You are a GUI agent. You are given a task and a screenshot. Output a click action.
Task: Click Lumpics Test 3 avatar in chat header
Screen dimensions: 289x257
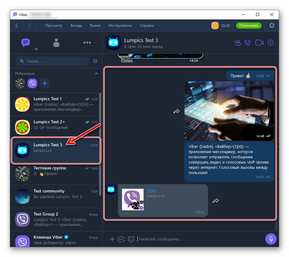pyautogui.click(x=113, y=42)
